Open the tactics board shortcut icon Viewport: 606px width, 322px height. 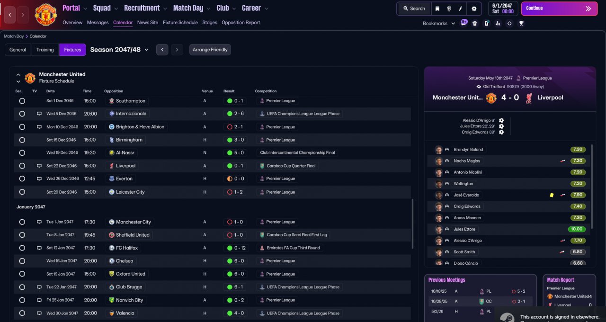(486, 23)
